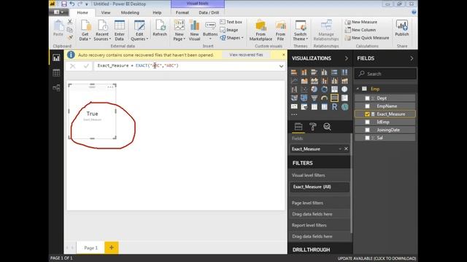
Task: Open the Exact_Measure field well dropdown arrow
Action: 340,148
